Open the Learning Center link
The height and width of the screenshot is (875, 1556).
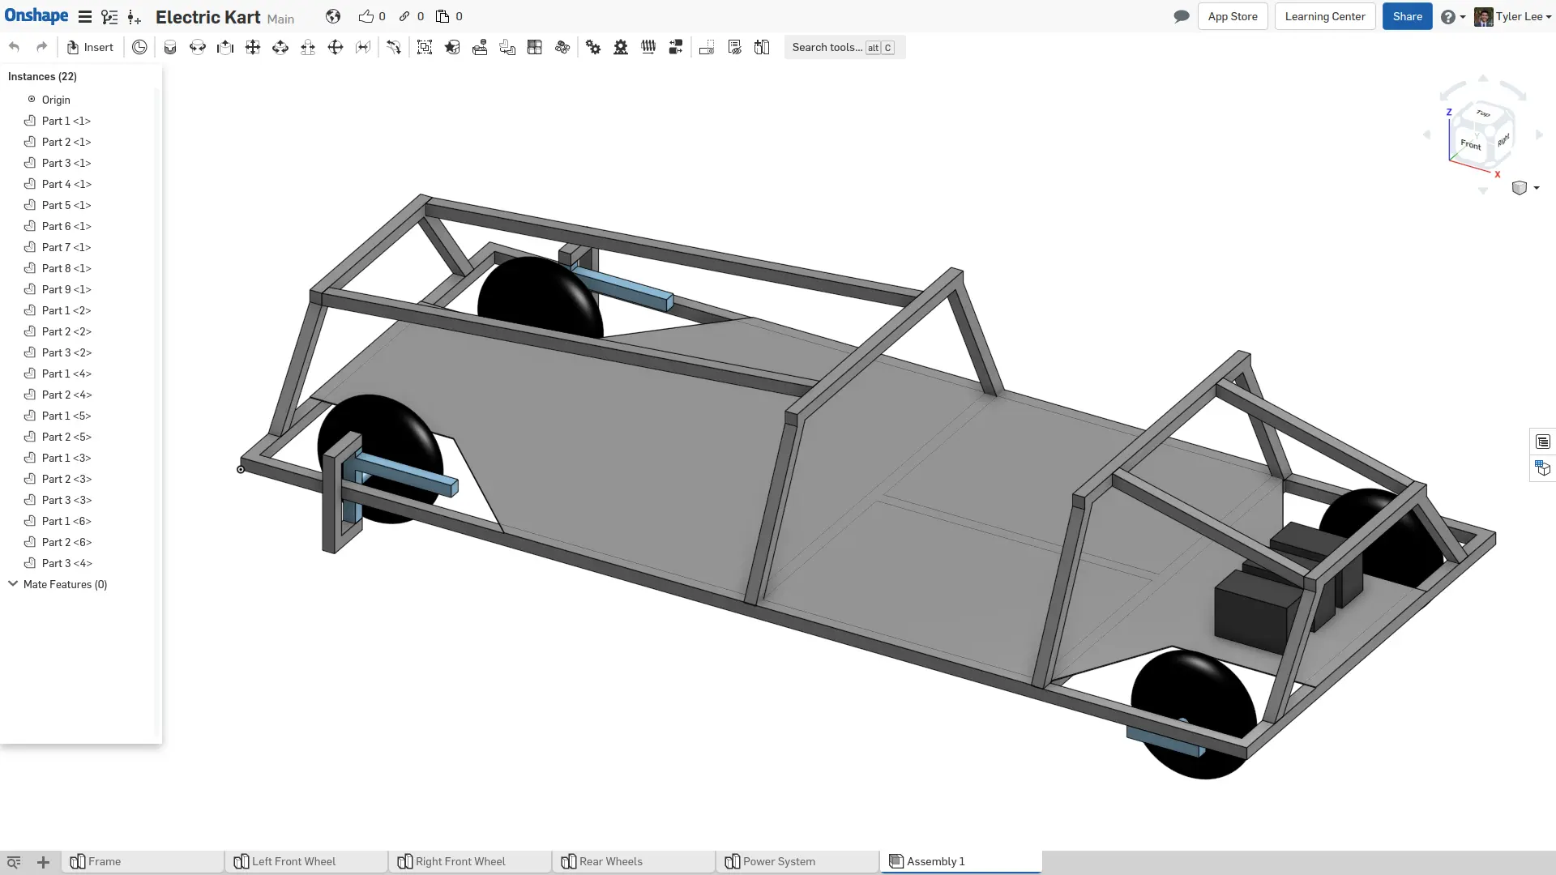pyautogui.click(x=1324, y=16)
